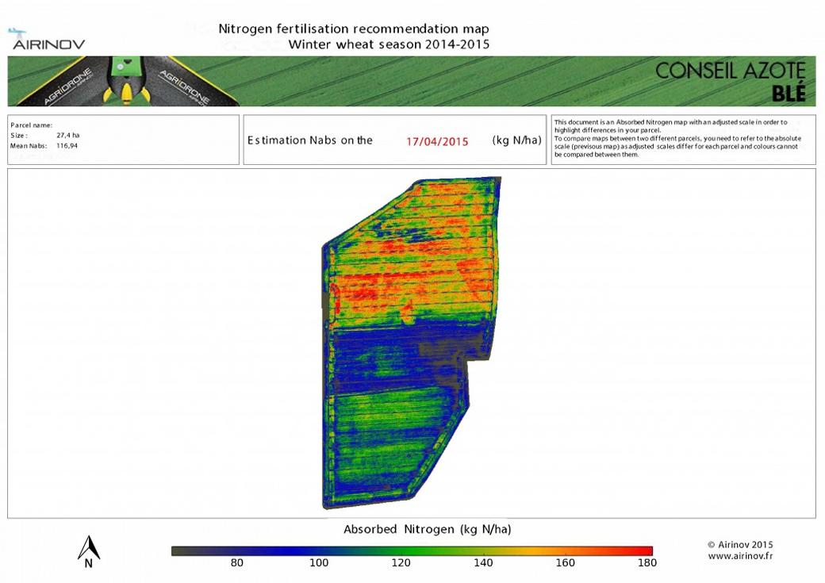Click the Estimation Nabs on the label

point(309,140)
